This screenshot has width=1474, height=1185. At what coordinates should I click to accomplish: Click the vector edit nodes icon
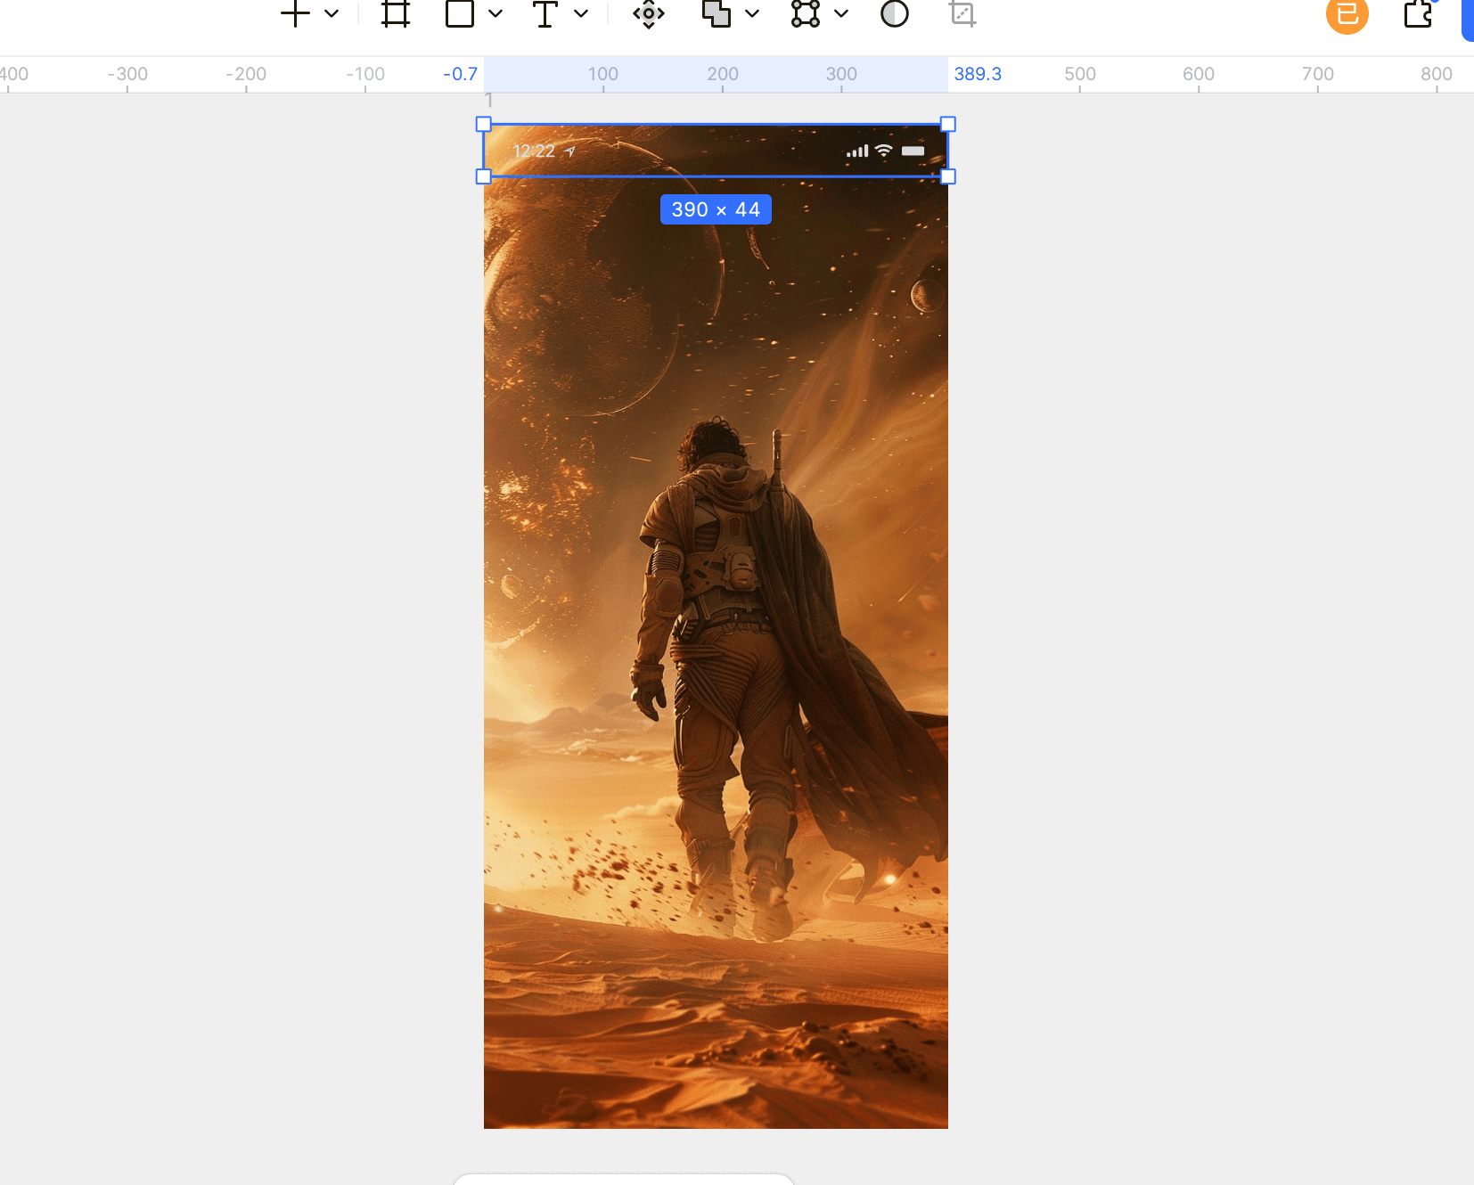tap(806, 13)
